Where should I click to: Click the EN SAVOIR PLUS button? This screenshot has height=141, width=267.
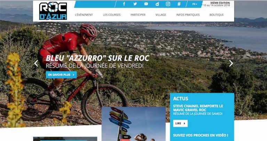click(61, 74)
